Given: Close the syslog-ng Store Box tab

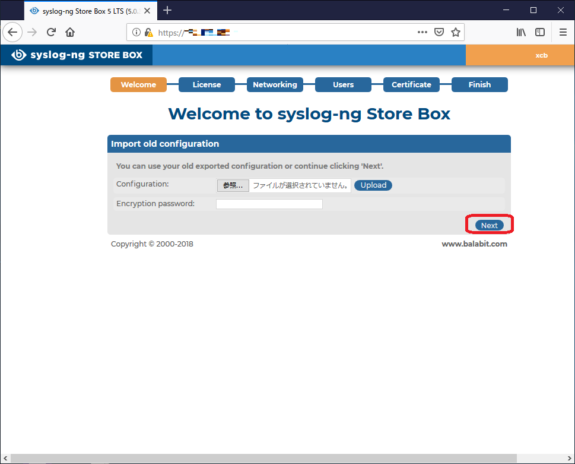Looking at the screenshot, I should (147, 11).
